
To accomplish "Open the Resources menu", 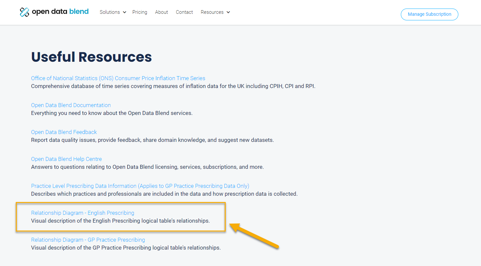I will [212, 12].
